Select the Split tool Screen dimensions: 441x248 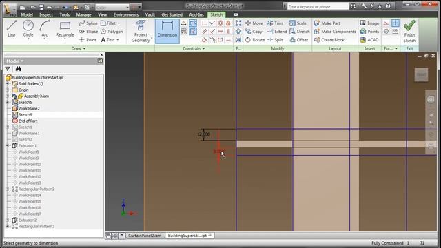[275, 40]
